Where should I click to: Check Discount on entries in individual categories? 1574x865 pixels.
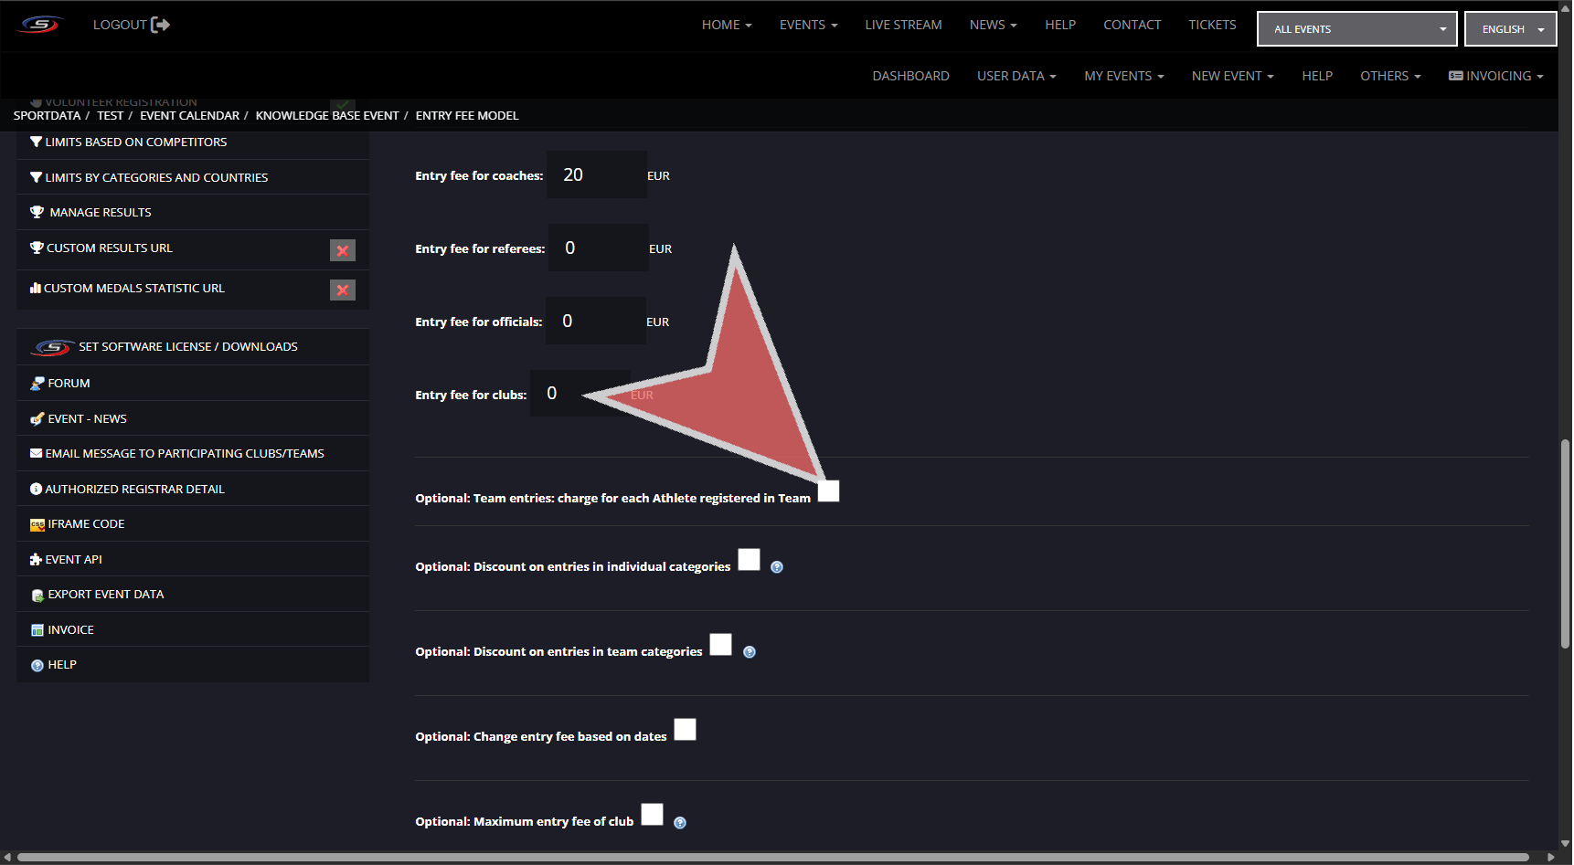pyautogui.click(x=749, y=560)
